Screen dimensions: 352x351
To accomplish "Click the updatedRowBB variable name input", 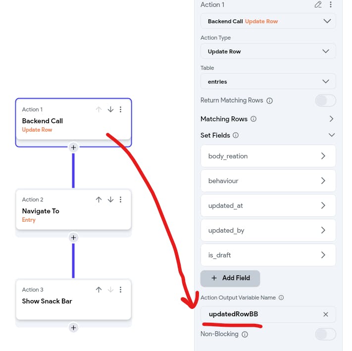I will (x=261, y=314).
